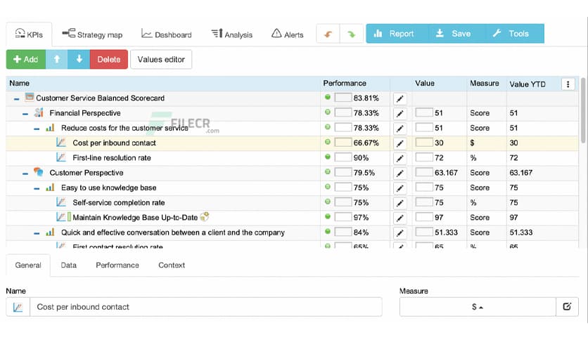Switch to the Strategy map tab
Image resolution: width=588 pixels, height=340 pixels.
tap(92, 34)
